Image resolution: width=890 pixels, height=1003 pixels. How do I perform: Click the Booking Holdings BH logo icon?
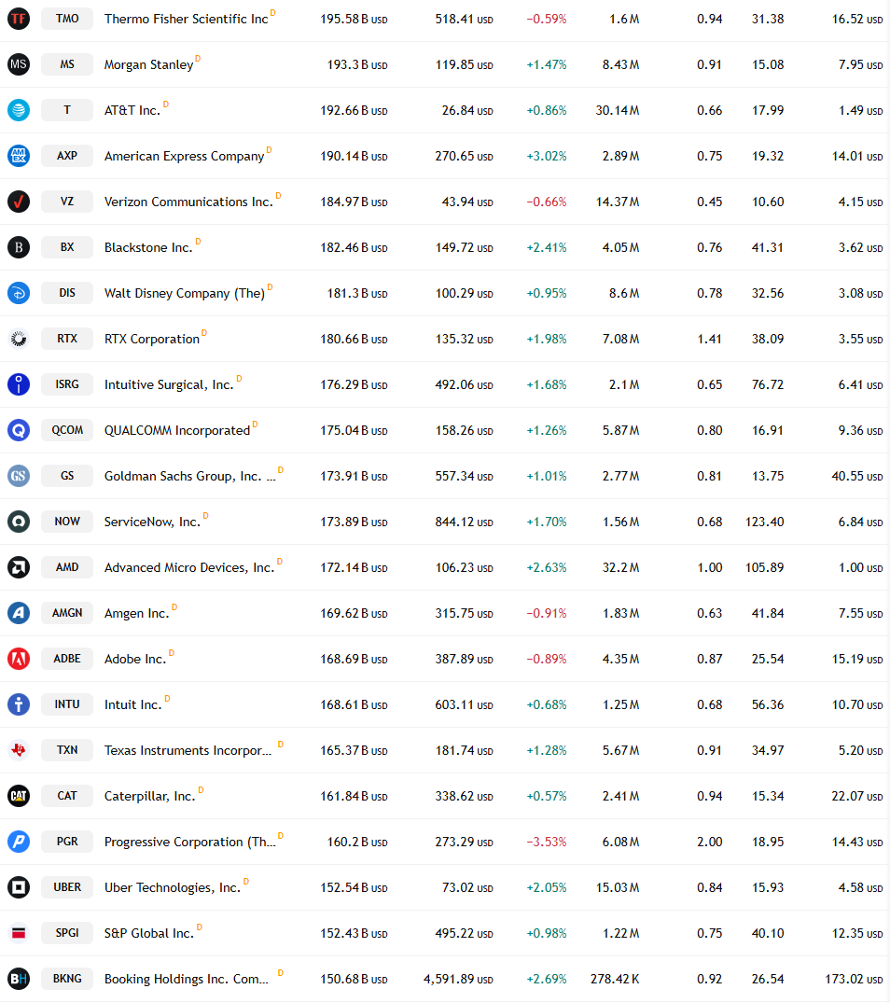(x=19, y=979)
